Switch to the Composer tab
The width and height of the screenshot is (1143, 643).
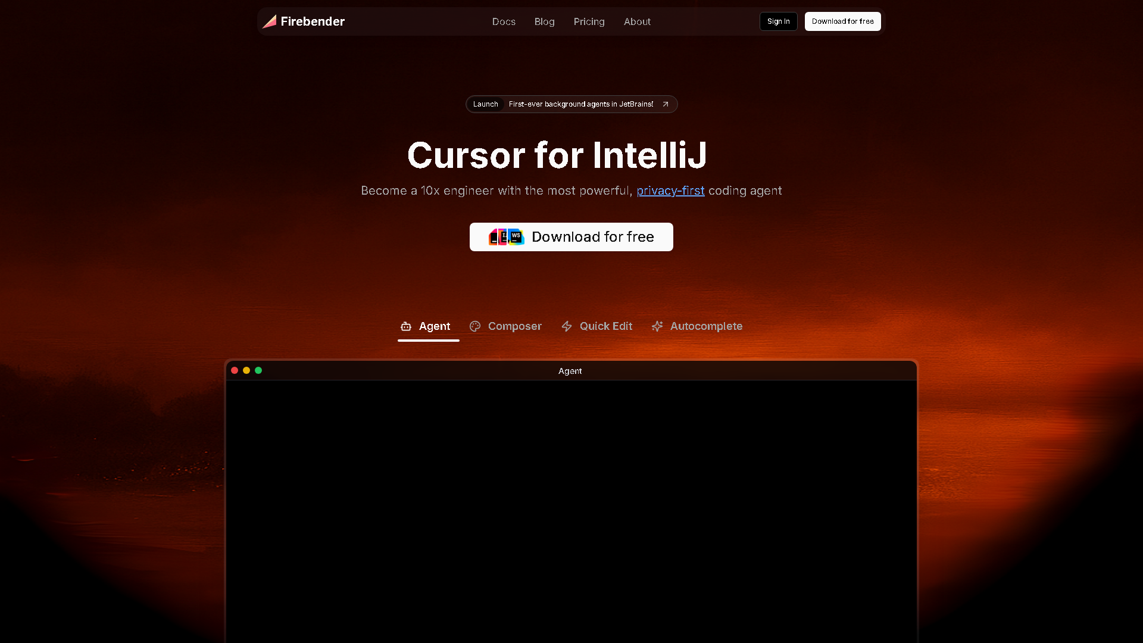(x=505, y=326)
